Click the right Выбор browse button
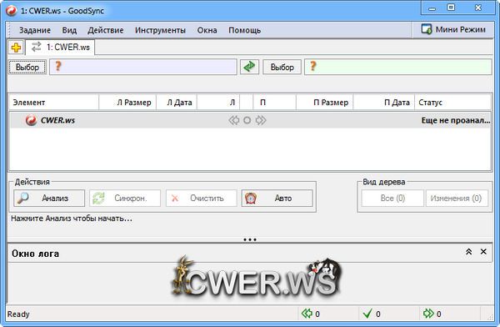500x327 pixels. (282, 67)
